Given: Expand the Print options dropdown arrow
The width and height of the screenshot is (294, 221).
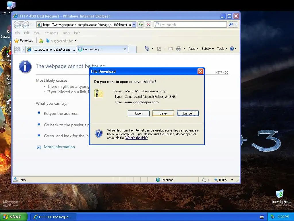Looking at the screenshot, I should pos(184,49).
